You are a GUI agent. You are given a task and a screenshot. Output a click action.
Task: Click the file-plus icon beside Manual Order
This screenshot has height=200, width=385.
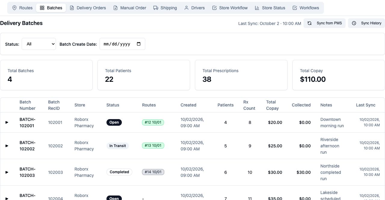pos(115,8)
